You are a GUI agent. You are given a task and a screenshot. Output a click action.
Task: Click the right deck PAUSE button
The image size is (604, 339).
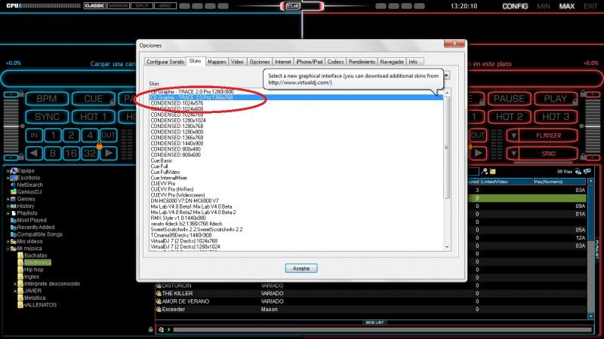coord(509,99)
